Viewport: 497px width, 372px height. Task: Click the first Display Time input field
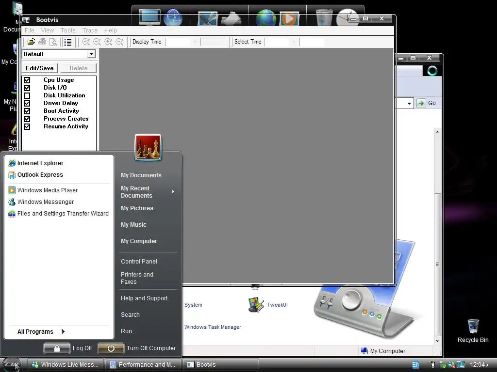178,42
